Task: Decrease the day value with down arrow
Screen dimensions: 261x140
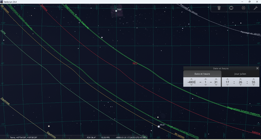Action: point(216,85)
